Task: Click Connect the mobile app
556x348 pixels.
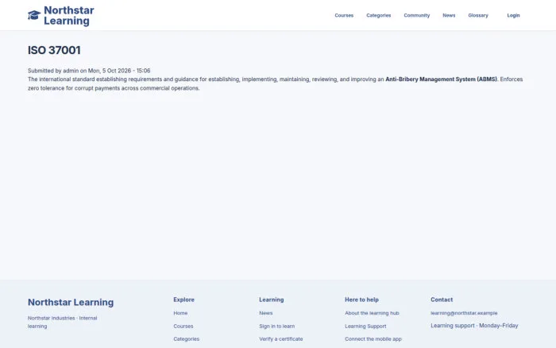Action: point(373,338)
